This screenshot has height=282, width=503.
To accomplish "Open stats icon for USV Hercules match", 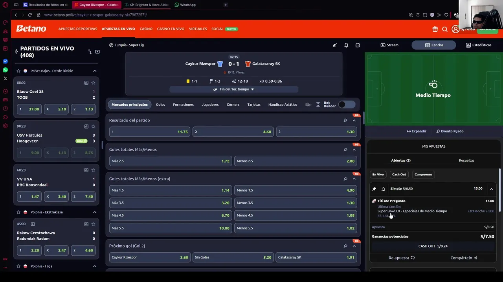I will tap(86, 126).
